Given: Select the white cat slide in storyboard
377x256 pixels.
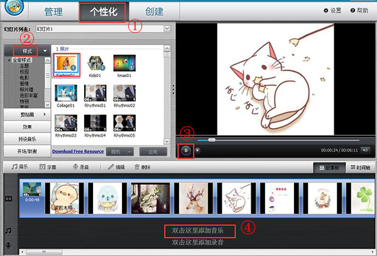Looking at the screenshot, I should (x=236, y=198).
